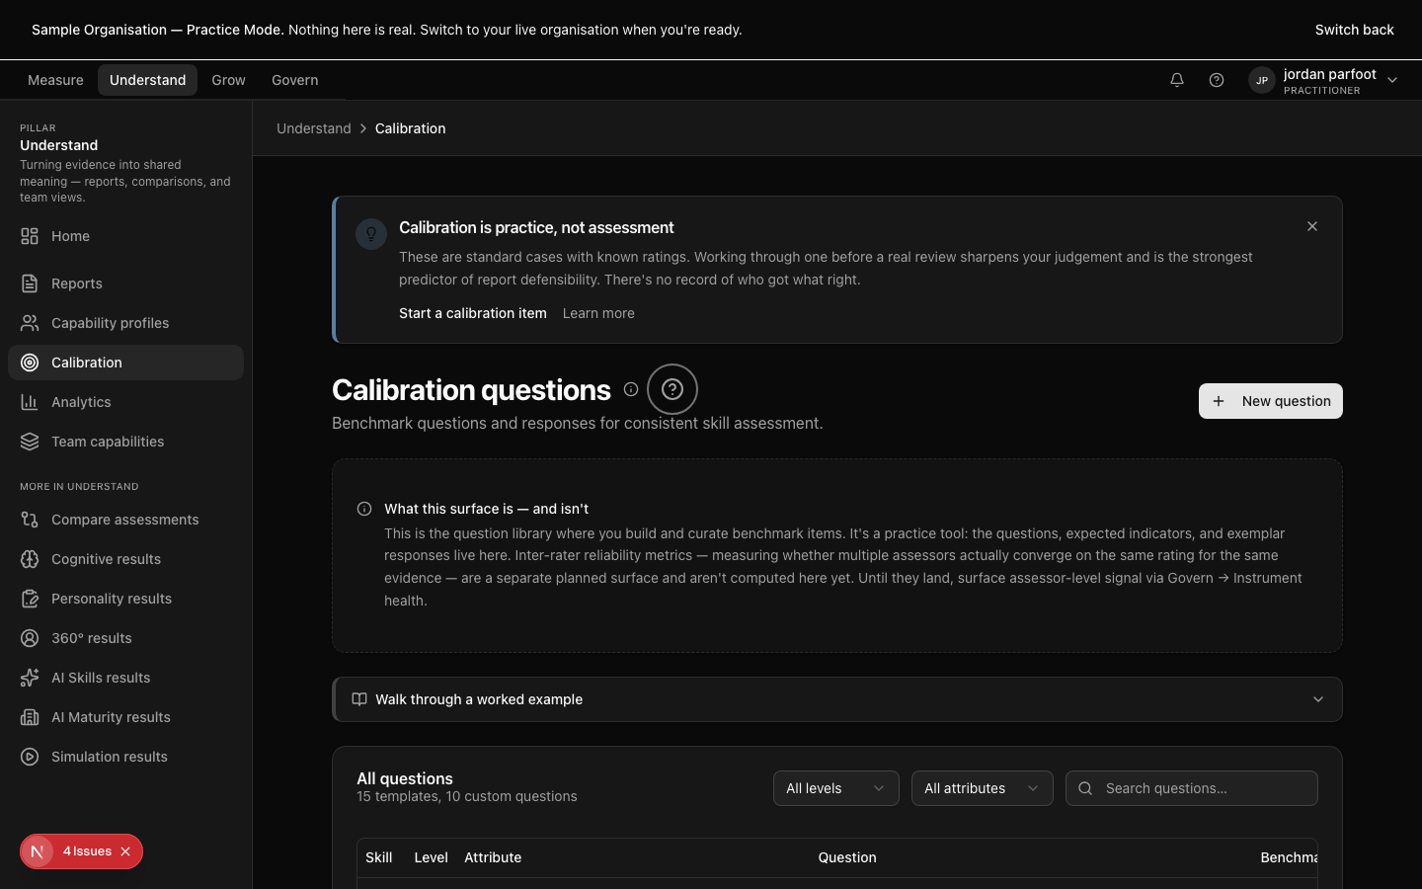The image size is (1422, 889).
Task: Click the Understand breadcrumb link
Action: coord(313,128)
